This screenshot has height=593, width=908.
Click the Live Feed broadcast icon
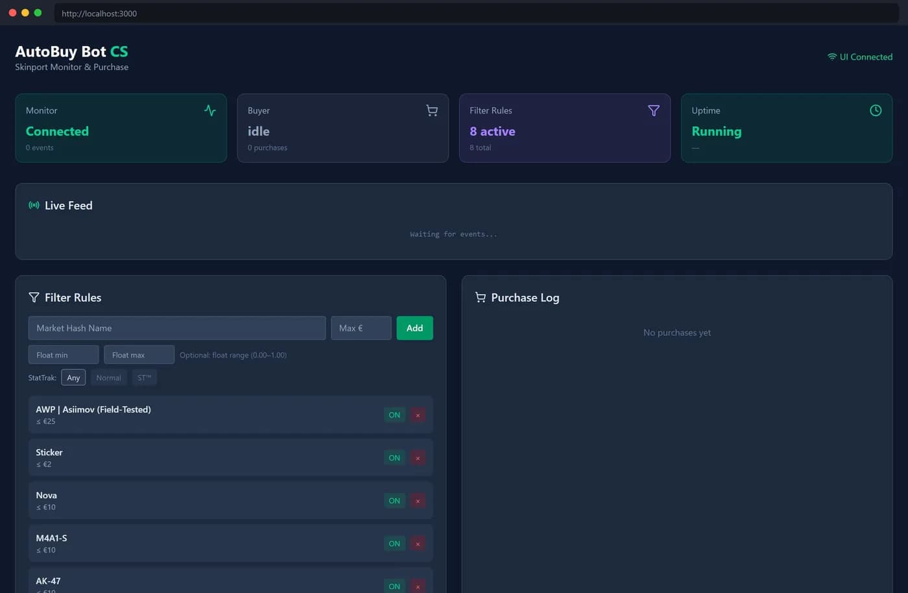click(34, 205)
